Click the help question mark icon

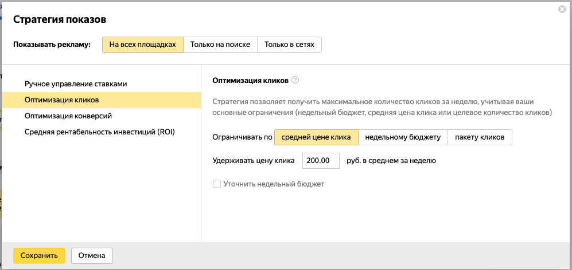coord(295,81)
